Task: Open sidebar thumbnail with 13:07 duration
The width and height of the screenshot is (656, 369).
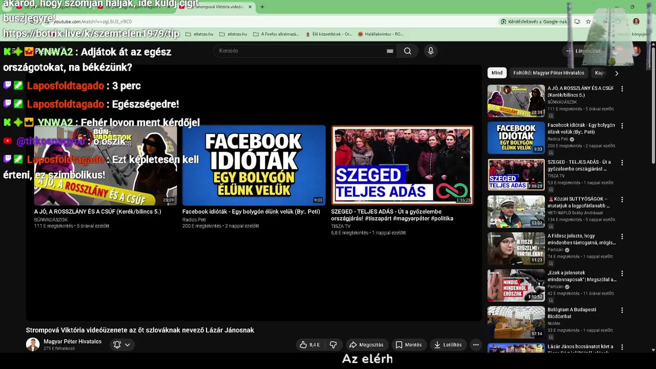Action: pyautogui.click(x=516, y=212)
